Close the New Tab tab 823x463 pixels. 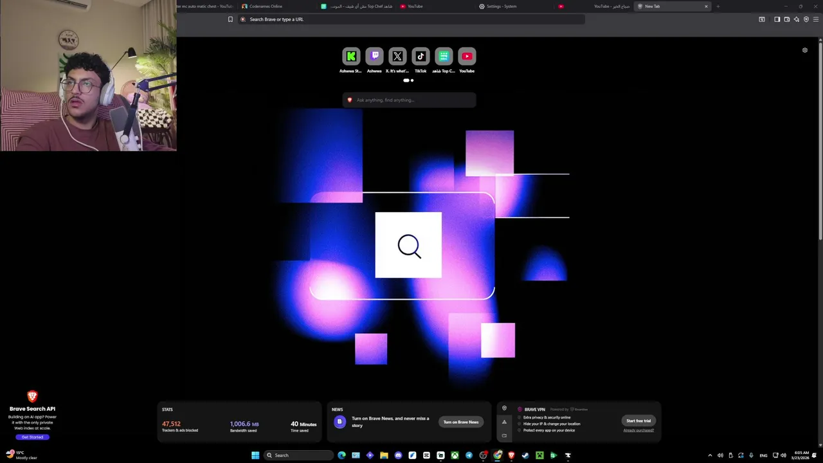point(706,6)
